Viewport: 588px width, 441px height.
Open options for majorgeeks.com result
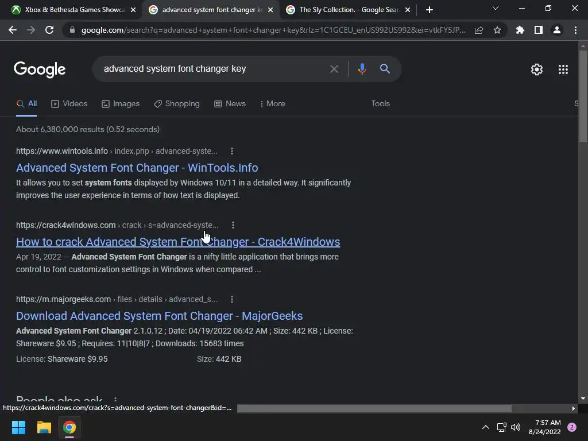click(x=232, y=299)
